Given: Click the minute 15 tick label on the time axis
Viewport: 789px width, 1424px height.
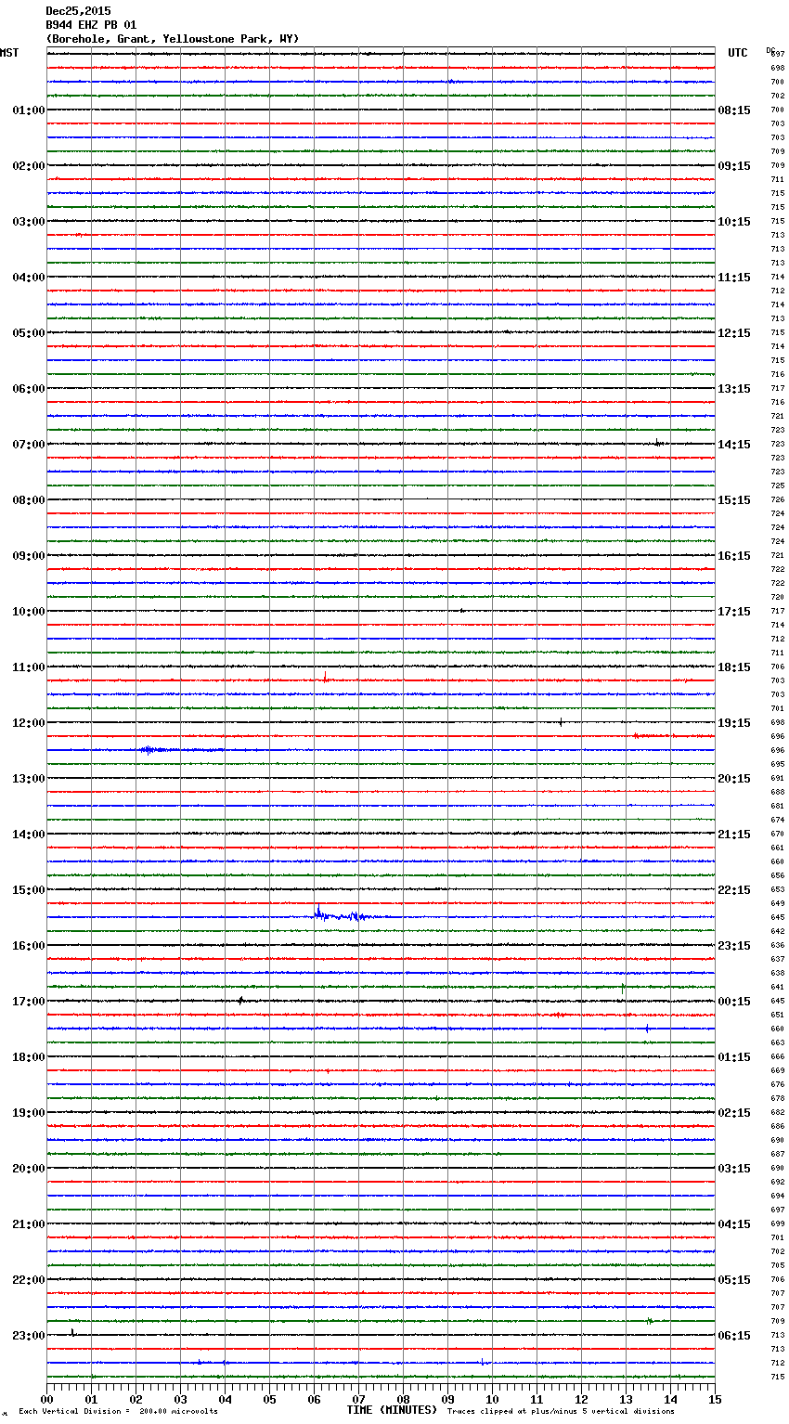Looking at the screenshot, I should pyautogui.click(x=715, y=1399).
